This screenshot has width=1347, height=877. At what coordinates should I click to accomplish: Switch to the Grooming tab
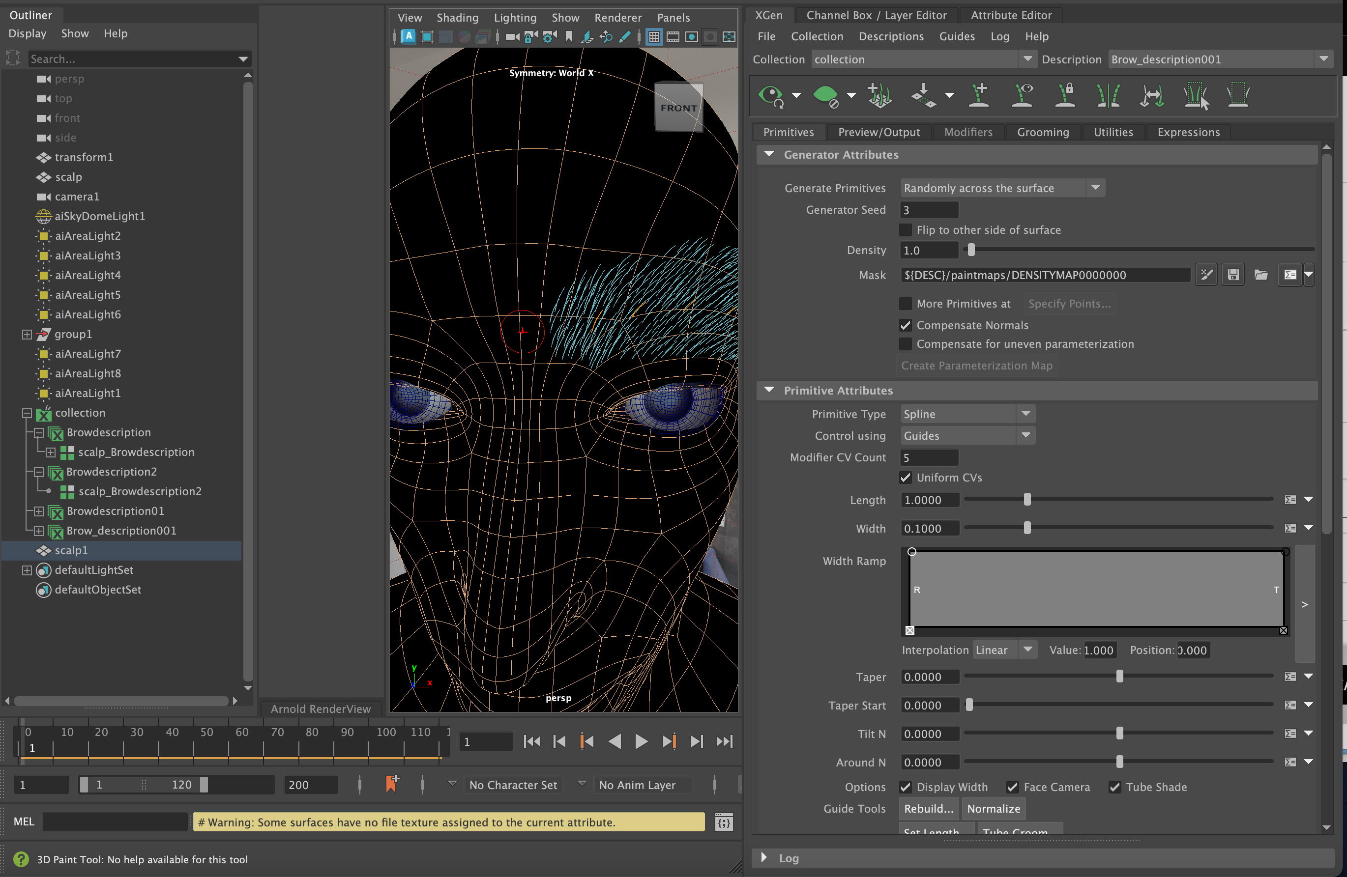click(x=1043, y=132)
